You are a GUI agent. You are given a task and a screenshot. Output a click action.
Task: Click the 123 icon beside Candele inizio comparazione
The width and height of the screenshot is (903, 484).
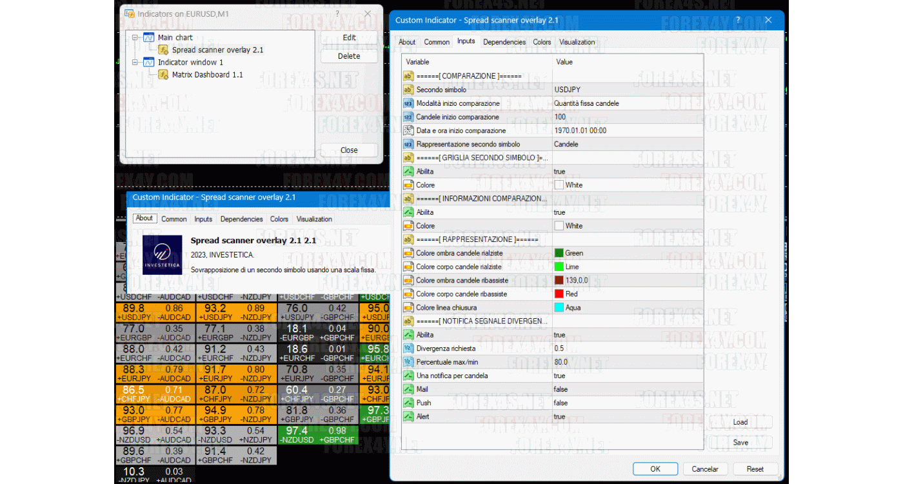pos(407,117)
